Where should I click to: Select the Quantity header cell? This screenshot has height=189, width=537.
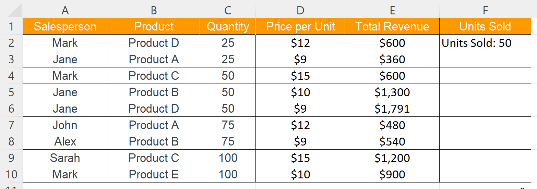228,26
